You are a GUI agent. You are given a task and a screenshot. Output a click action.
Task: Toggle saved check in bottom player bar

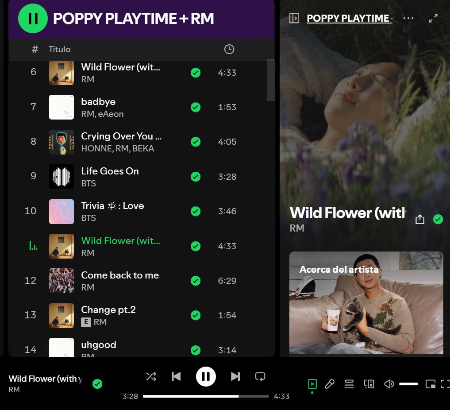click(x=97, y=384)
